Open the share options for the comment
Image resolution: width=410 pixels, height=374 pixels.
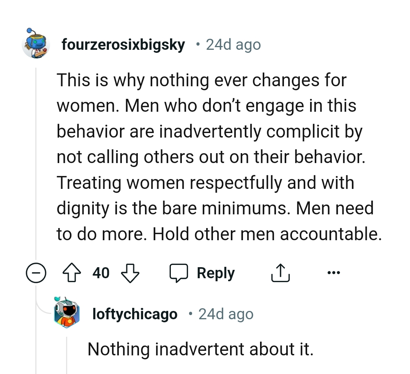[281, 273]
